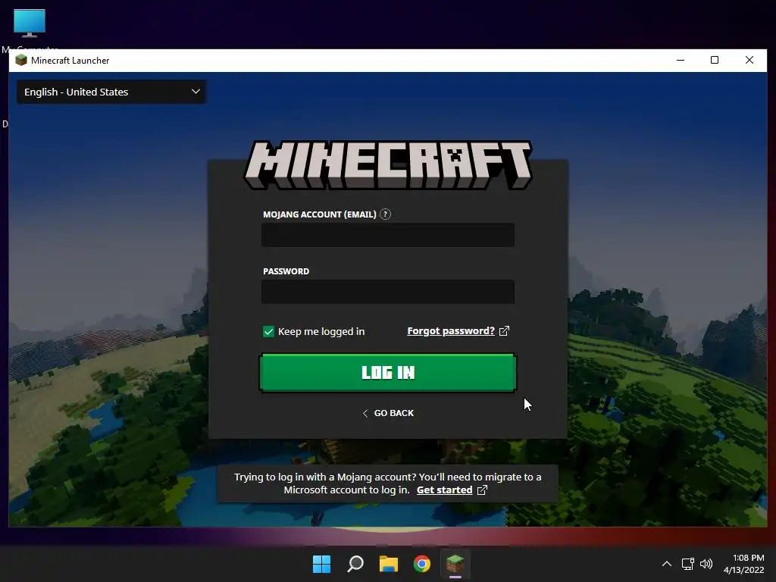Click the volume speaker icon in tray
Image resolution: width=776 pixels, height=582 pixels.
click(x=706, y=564)
